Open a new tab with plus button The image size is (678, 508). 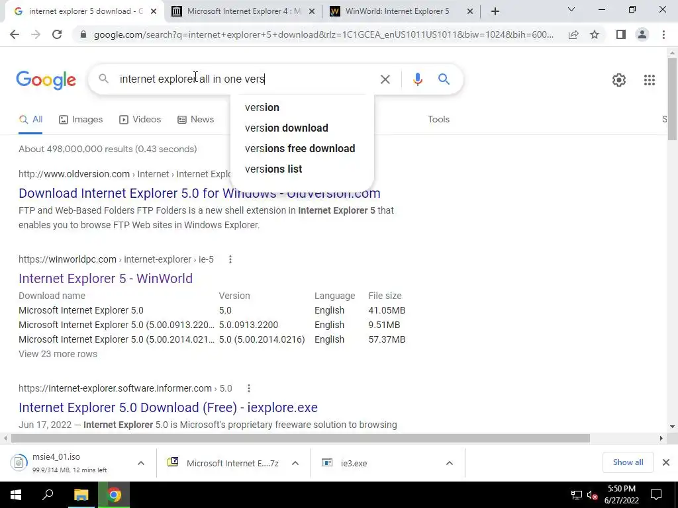[x=495, y=11]
